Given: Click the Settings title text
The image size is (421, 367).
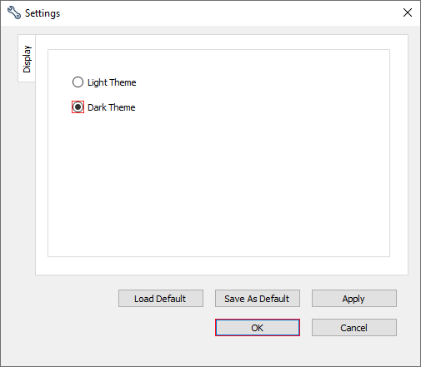Looking at the screenshot, I should [x=43, y=13].
